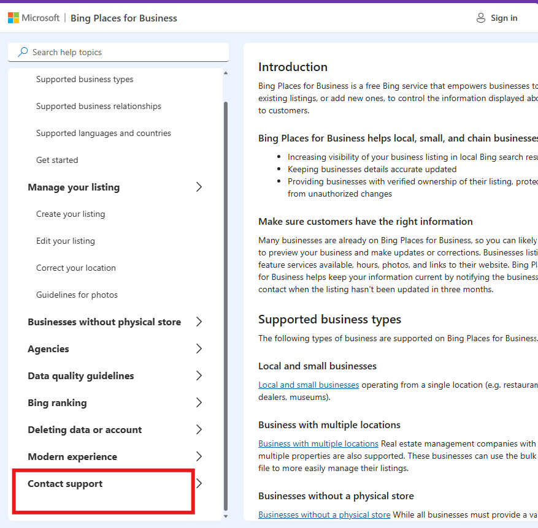Viewport: 538px width, 528px height.
Task: Open Guidelines for photos topic
Action: tap(77, 295)
